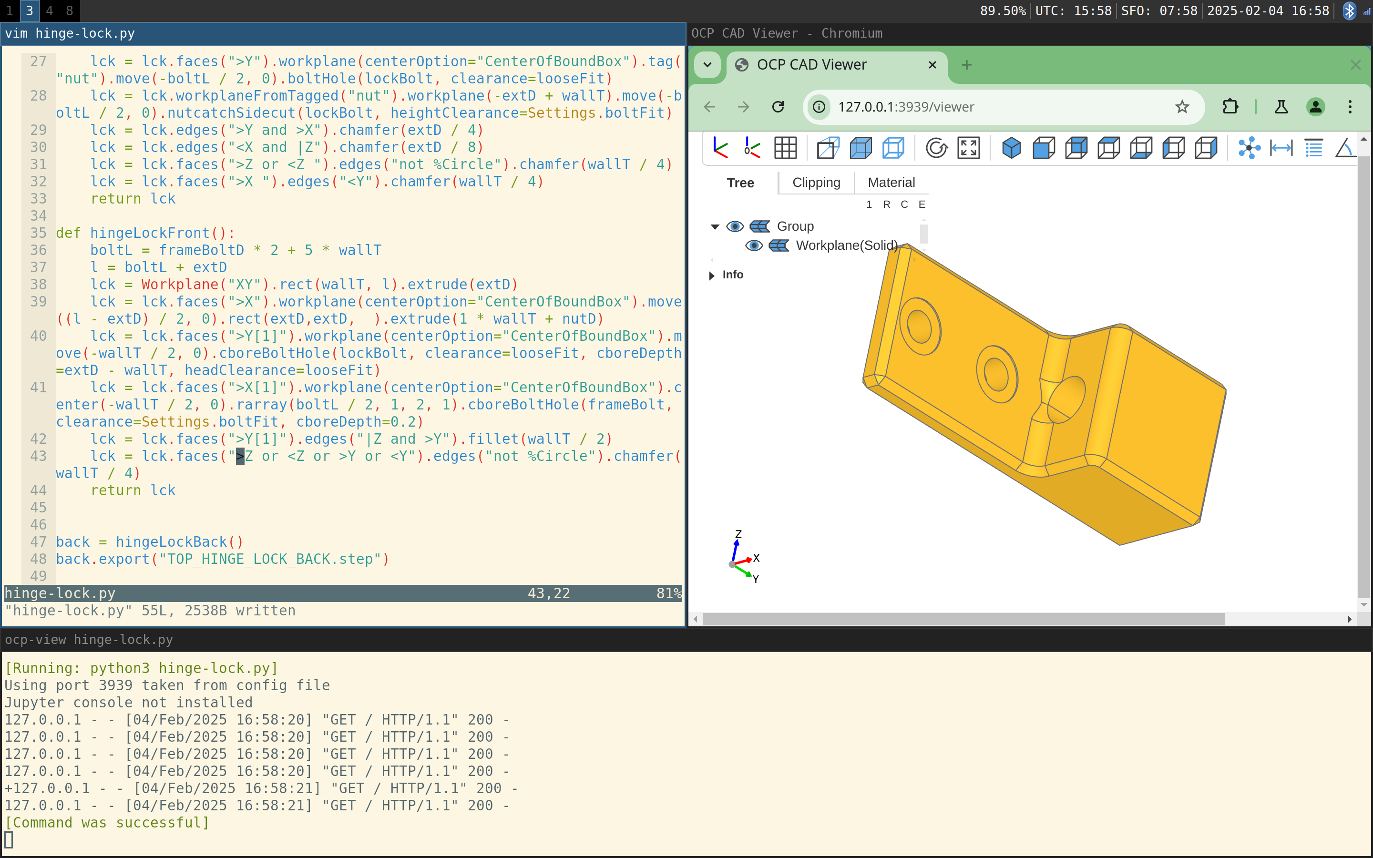Activate the distance measurement tool

[x=1281, y=148]
